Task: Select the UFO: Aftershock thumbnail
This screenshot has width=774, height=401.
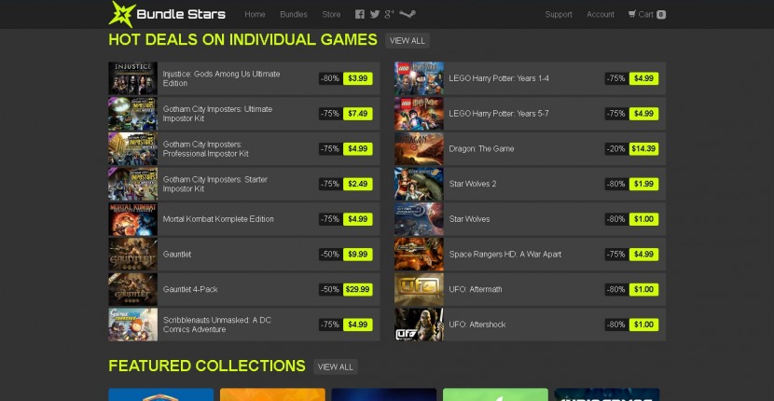Action: 419,325
